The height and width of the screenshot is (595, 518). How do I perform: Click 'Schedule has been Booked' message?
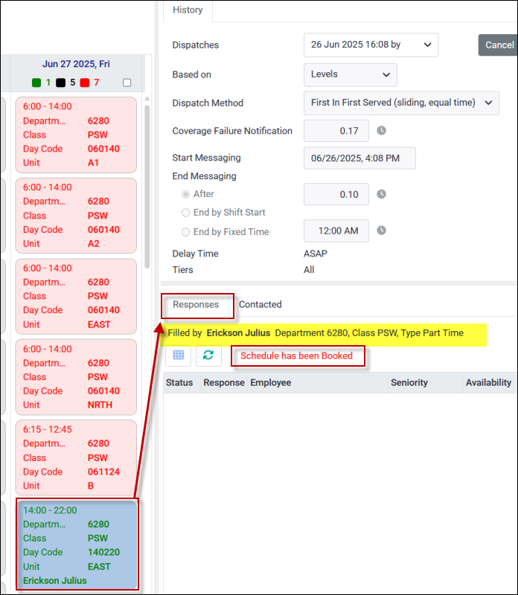[297, 356]
